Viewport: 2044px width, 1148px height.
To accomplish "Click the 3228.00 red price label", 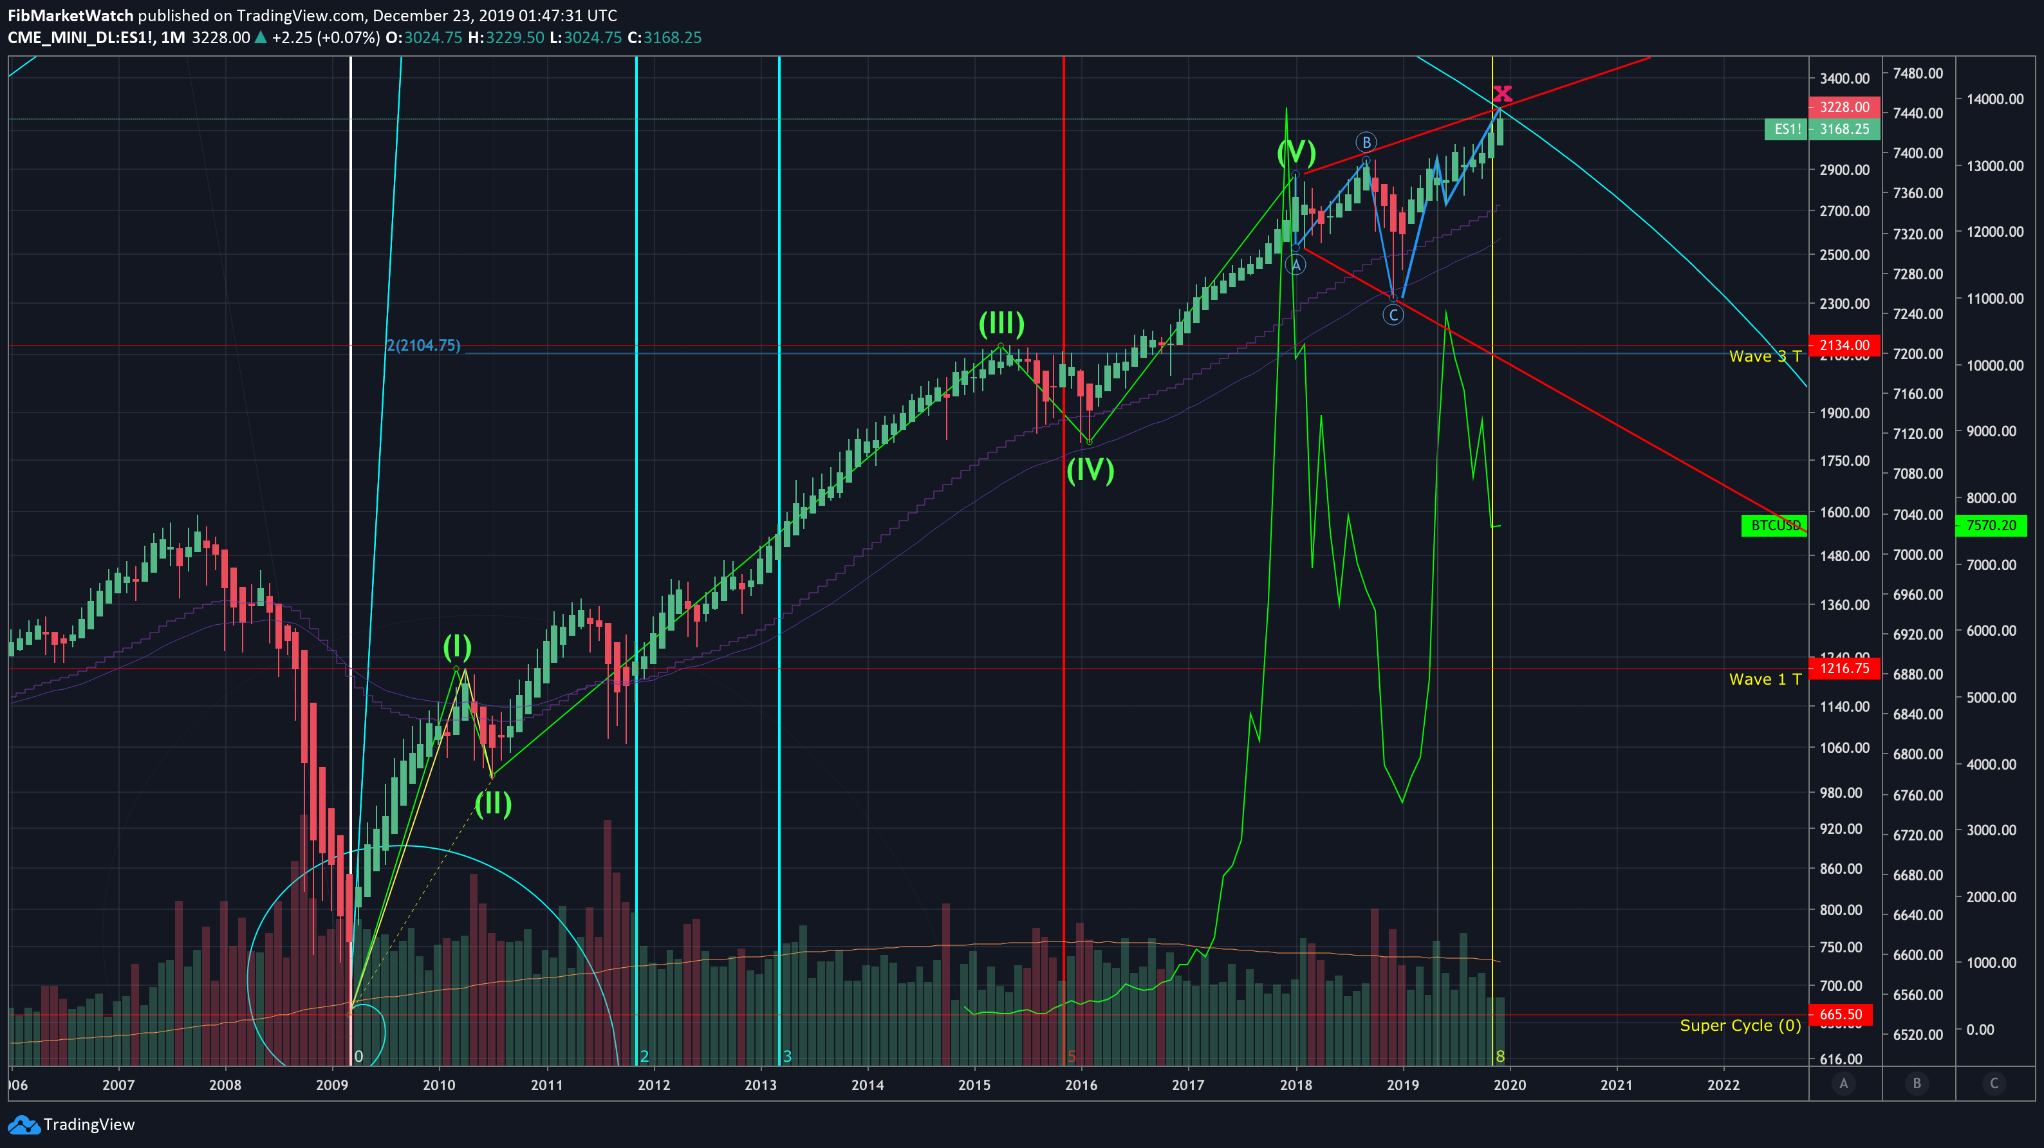I will [x=1844, y=107].
